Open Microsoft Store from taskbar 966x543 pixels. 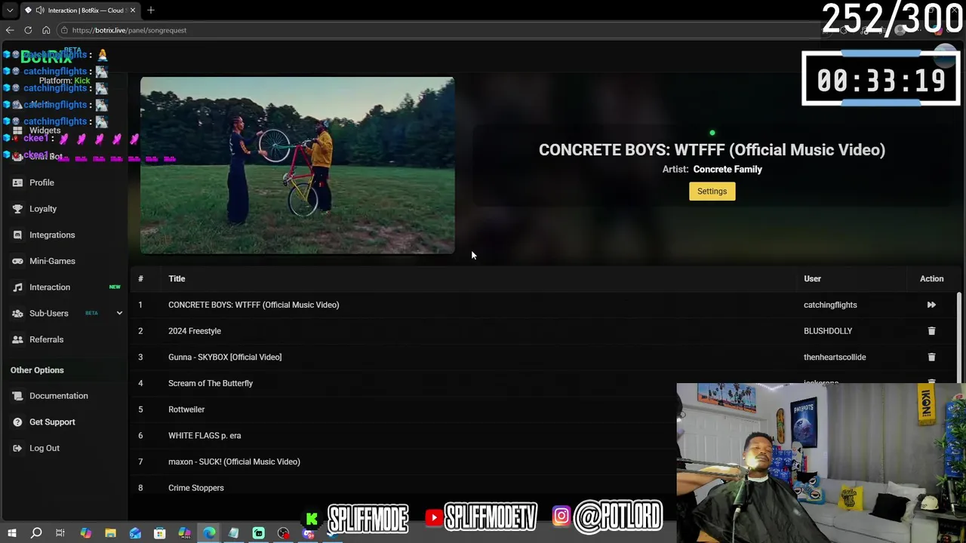(x=160, y=533)
